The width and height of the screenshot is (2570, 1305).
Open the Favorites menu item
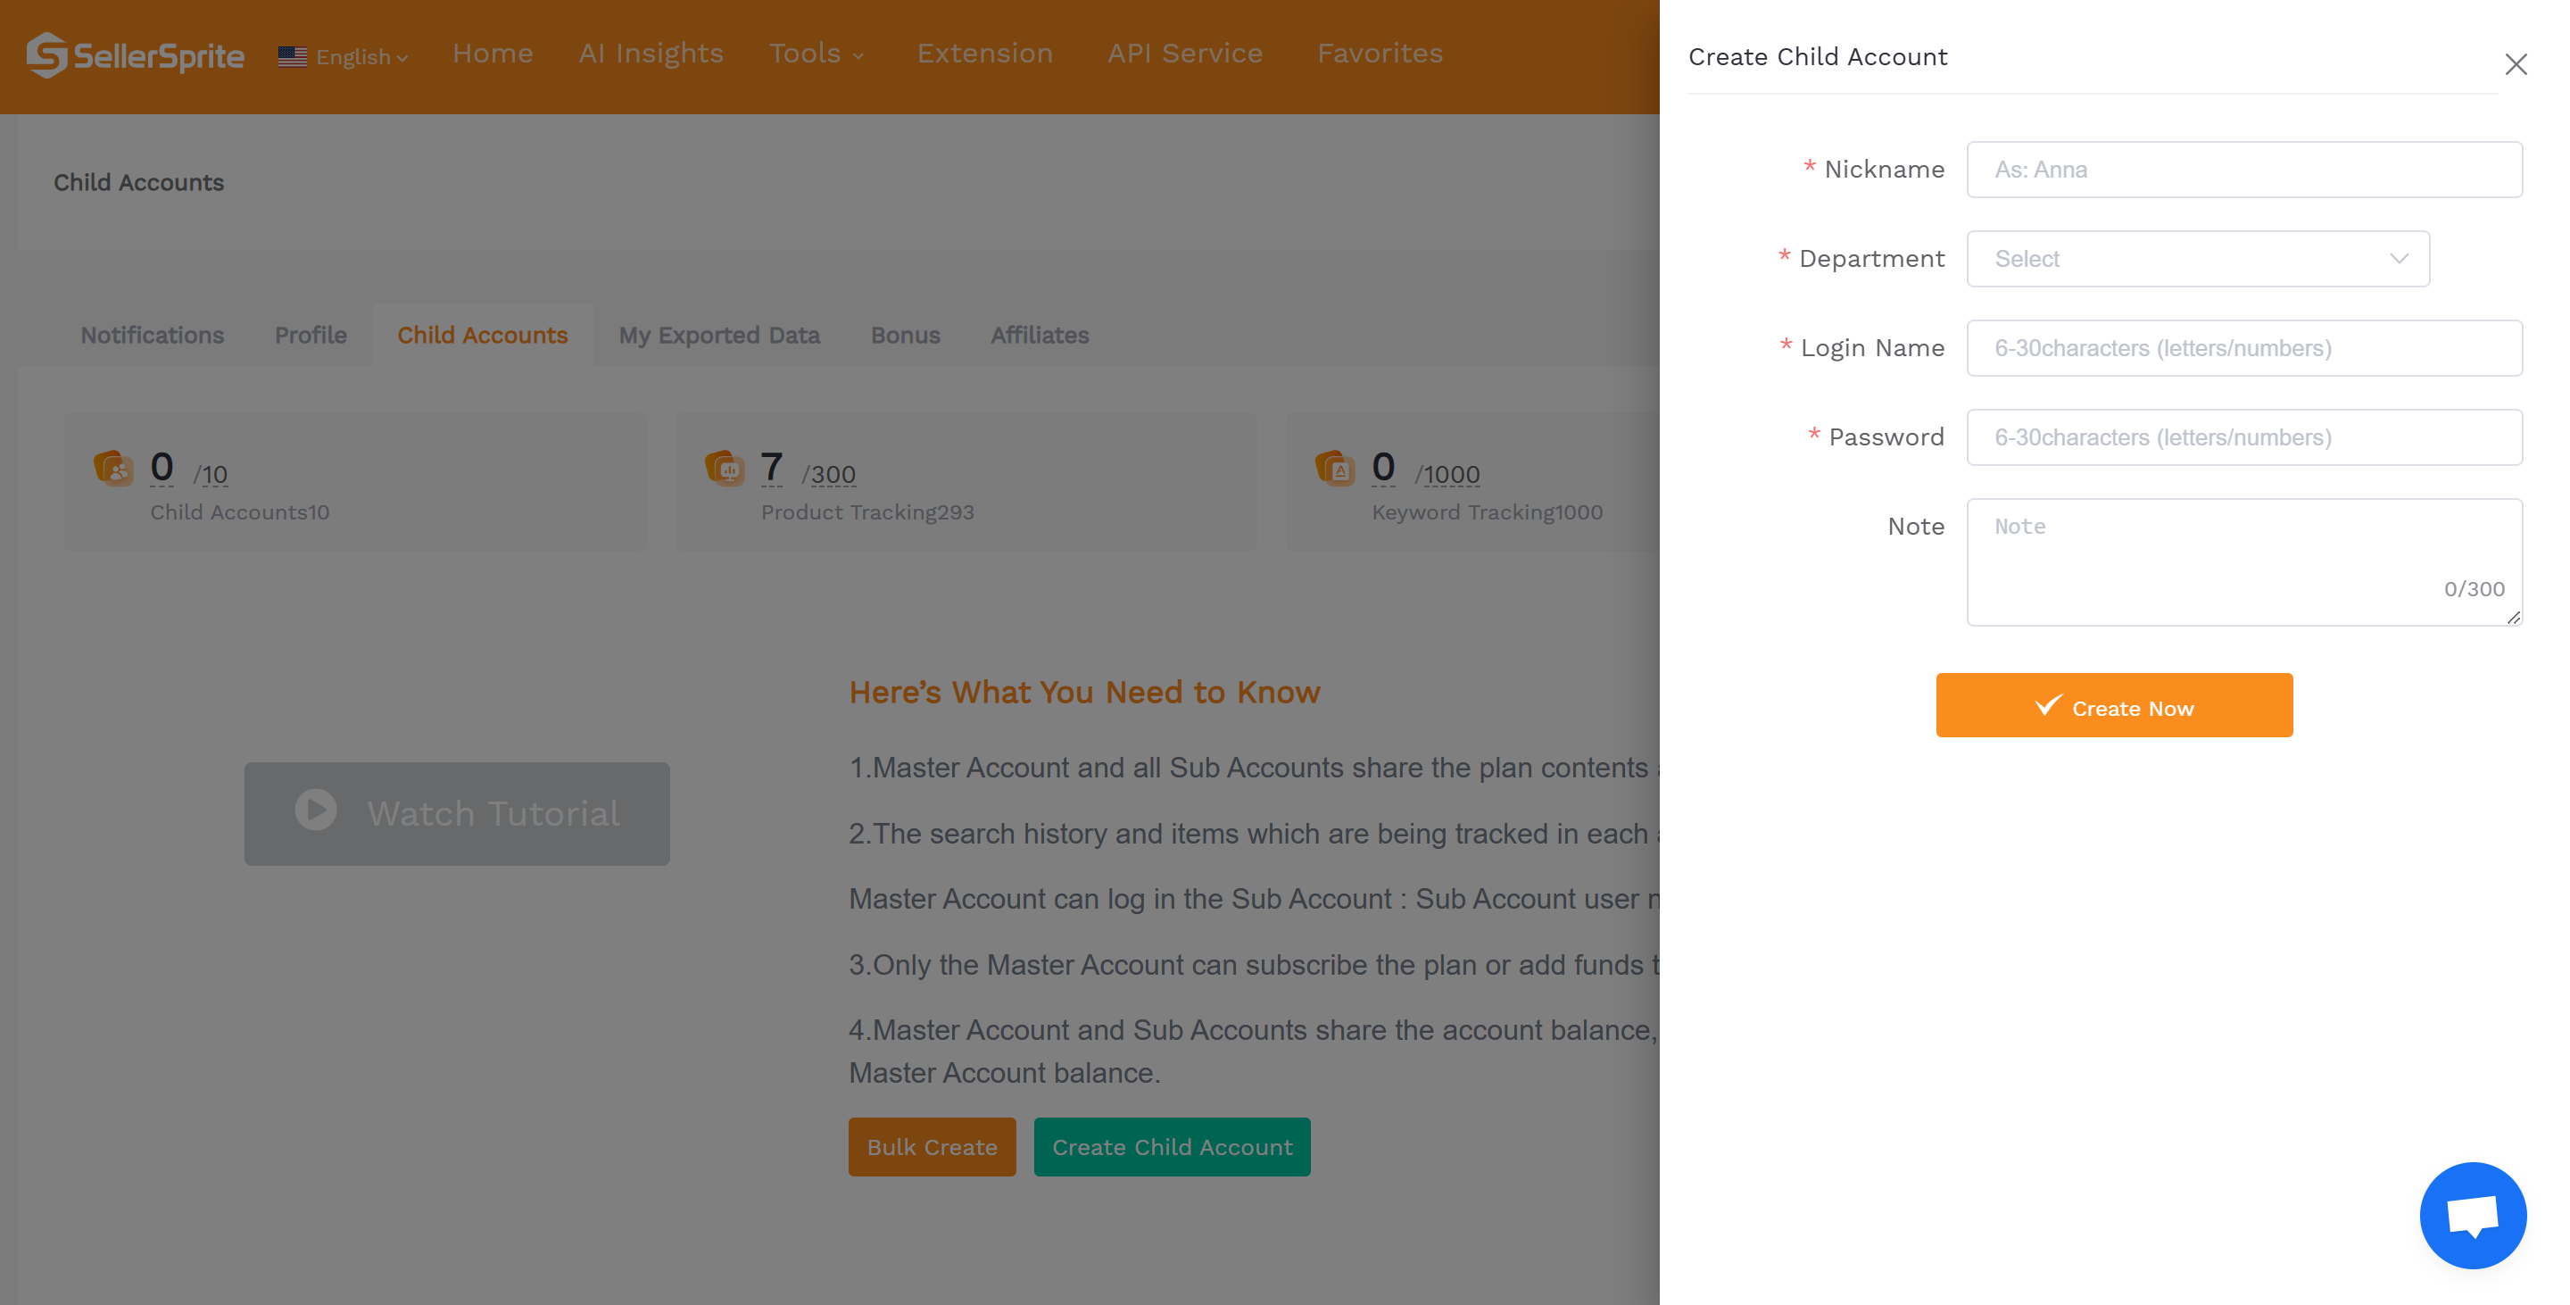click(x=1380, y=53)
